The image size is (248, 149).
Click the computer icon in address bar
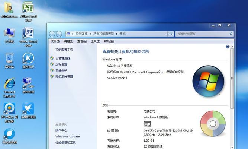pyautogui.click(x=68, y=34)
